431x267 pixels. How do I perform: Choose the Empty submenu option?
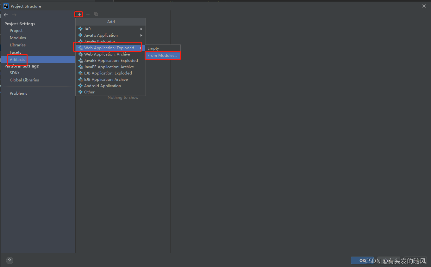click(x=163, y=48)
